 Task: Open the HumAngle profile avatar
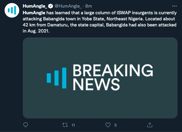pos(12,10)
